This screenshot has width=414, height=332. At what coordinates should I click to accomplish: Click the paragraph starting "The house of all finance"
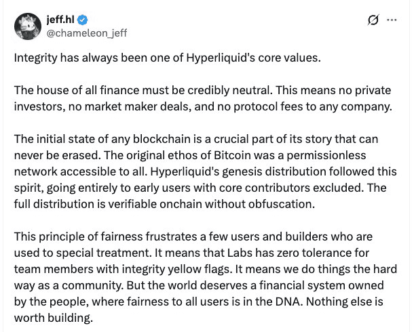[204, 100]
